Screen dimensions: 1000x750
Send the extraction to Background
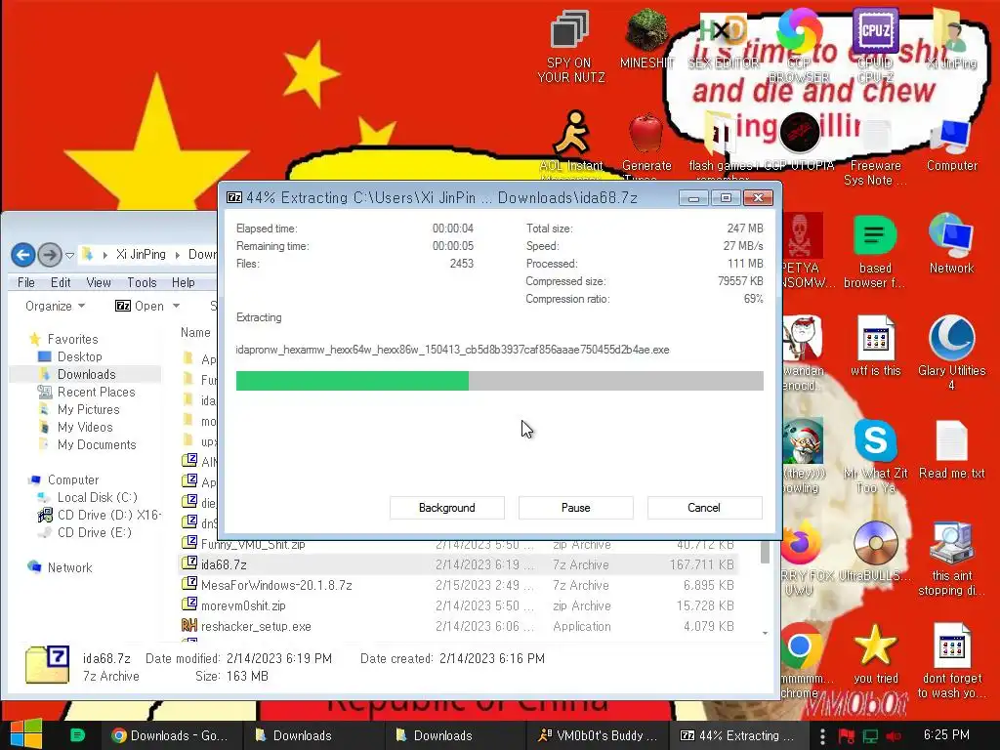click(x=446, y=508)
